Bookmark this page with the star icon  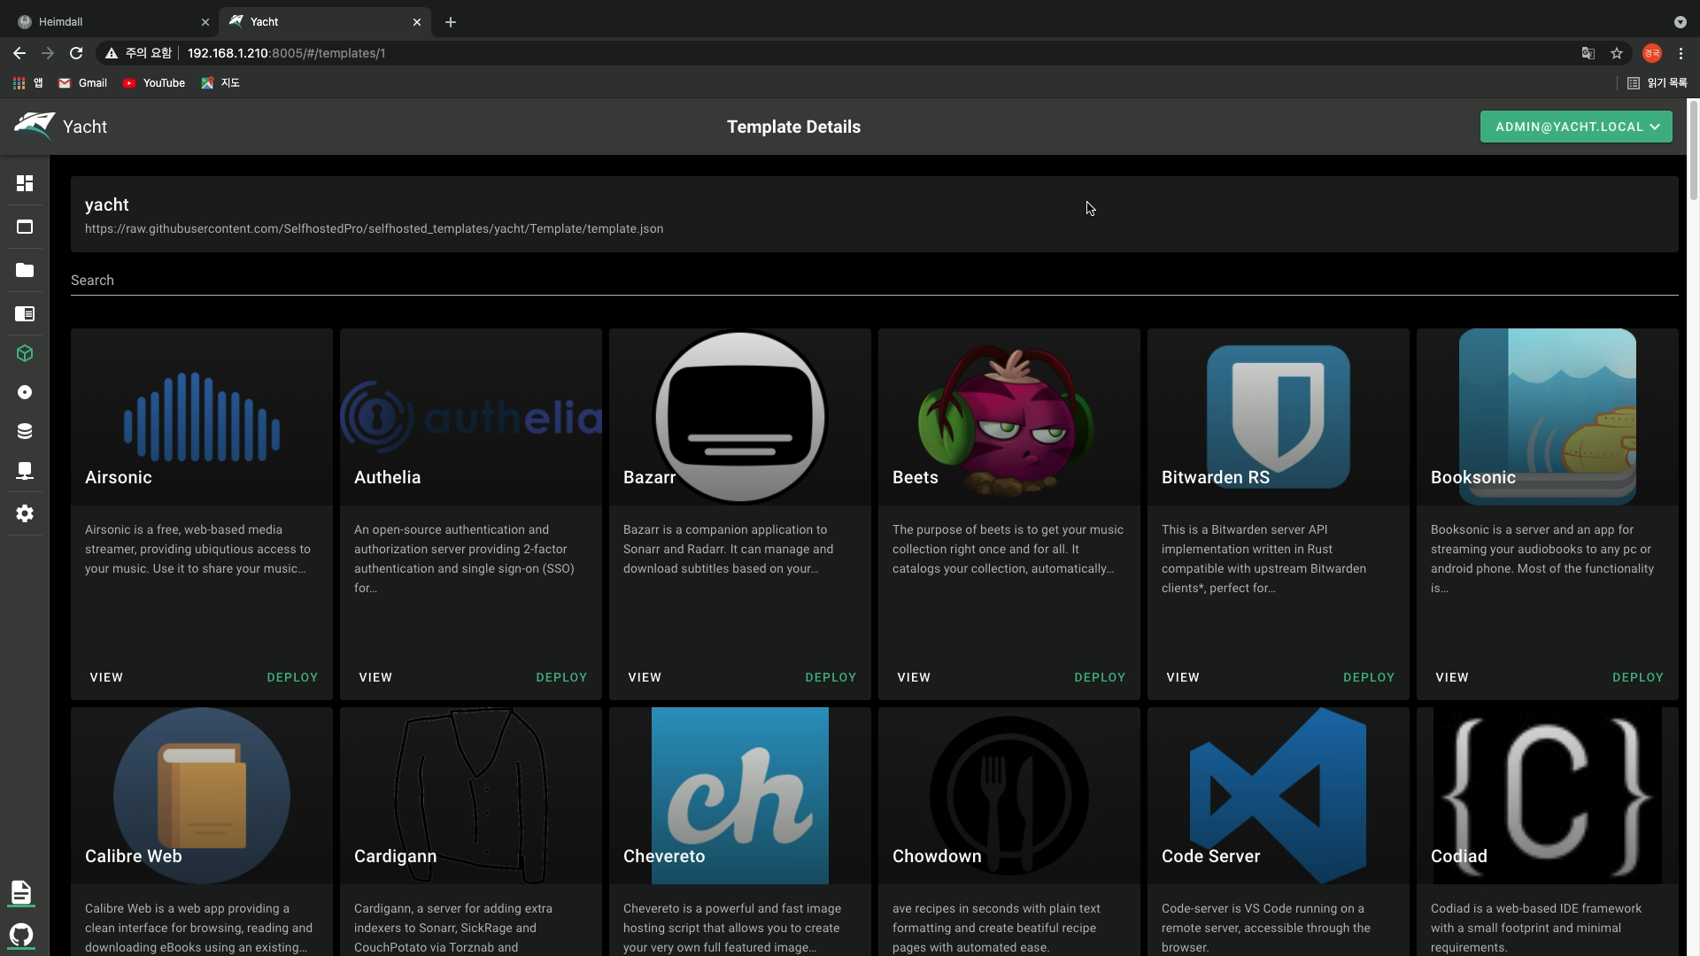click(x=1617, y=53)
